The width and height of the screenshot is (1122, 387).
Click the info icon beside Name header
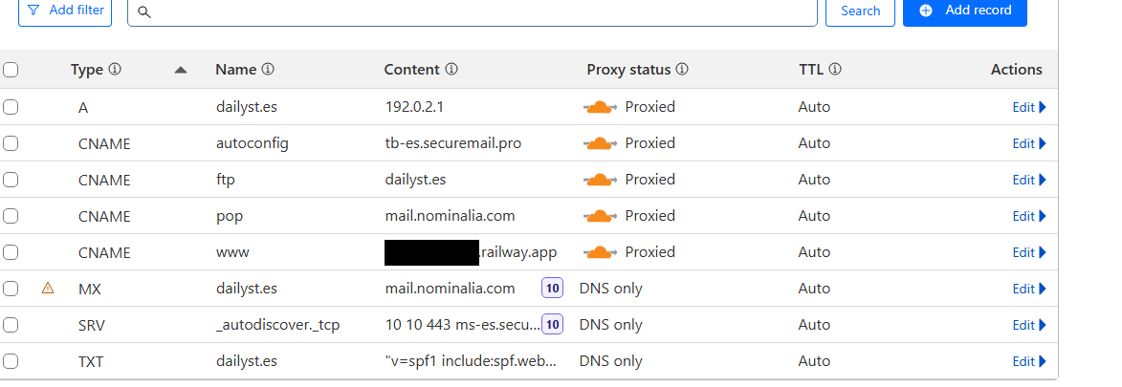tap(268, 70)
